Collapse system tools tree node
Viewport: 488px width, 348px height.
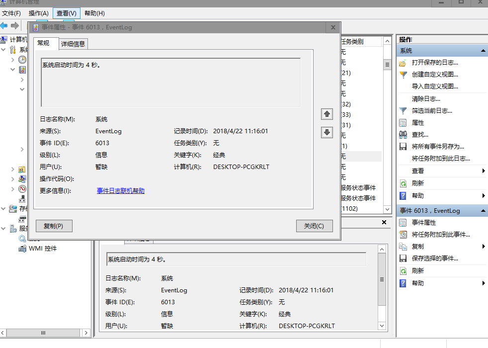3,50
